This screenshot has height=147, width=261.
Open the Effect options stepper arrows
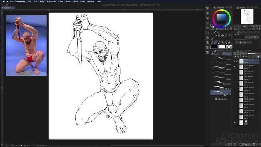point(258,37)
